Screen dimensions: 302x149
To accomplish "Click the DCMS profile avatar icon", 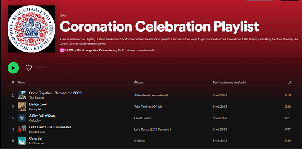I will [62, 50].
